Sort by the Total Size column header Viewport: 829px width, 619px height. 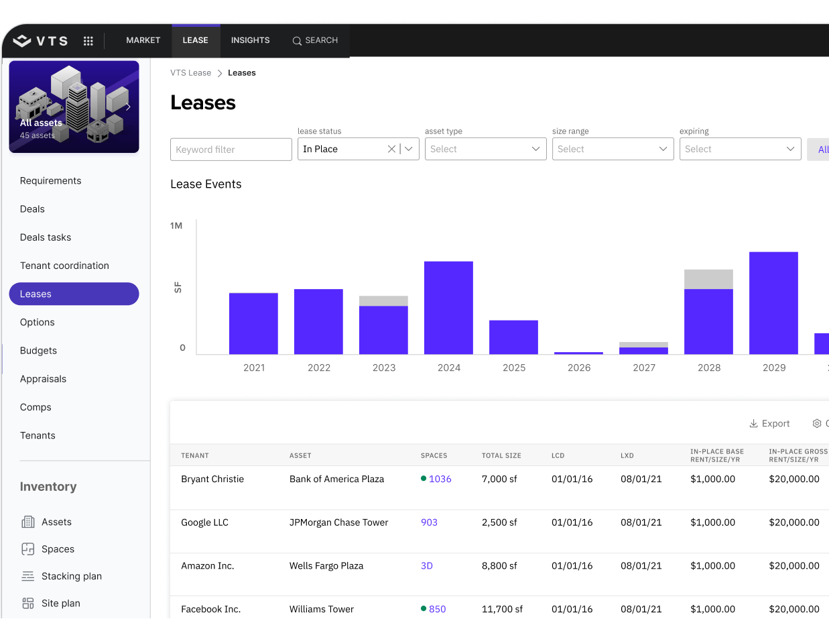point(501,455)
